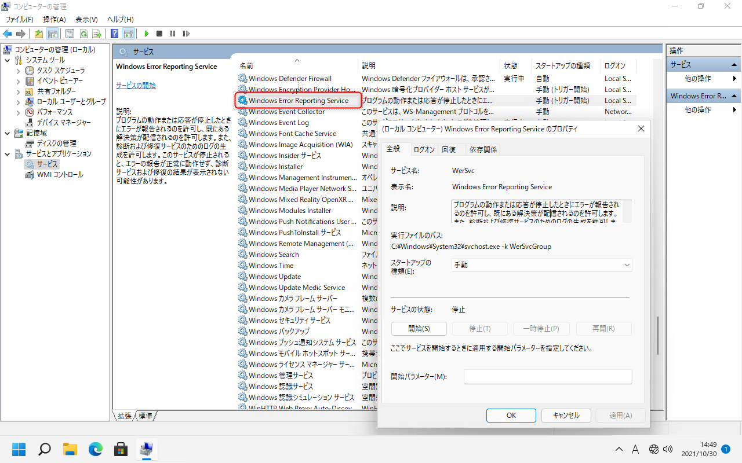This screenshot has width=742, height=463.
Task: Open Search from the taskbar
Action: click(x=45, y=449)
